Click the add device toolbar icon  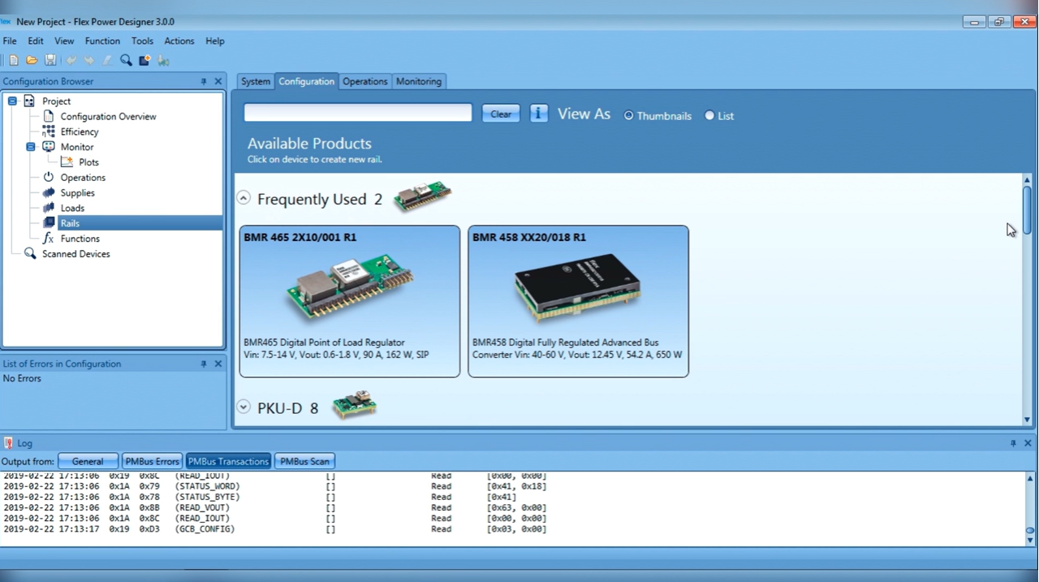144,60
